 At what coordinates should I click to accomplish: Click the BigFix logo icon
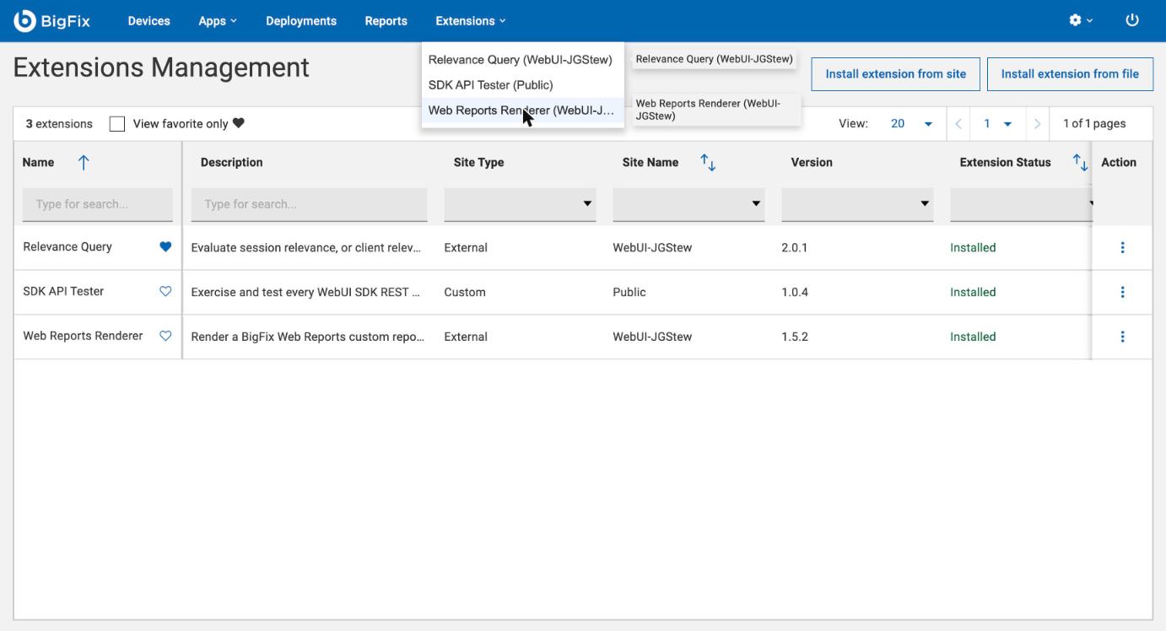24,21
